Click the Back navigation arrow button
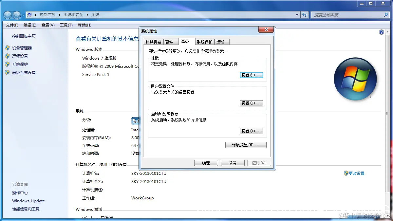Screen dimensions: 393x221 [x=8, y=15]
